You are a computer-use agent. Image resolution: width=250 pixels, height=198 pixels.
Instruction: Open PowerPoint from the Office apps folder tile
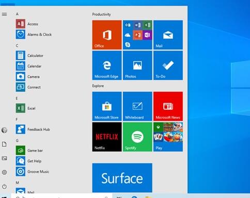tap(137, 35)
